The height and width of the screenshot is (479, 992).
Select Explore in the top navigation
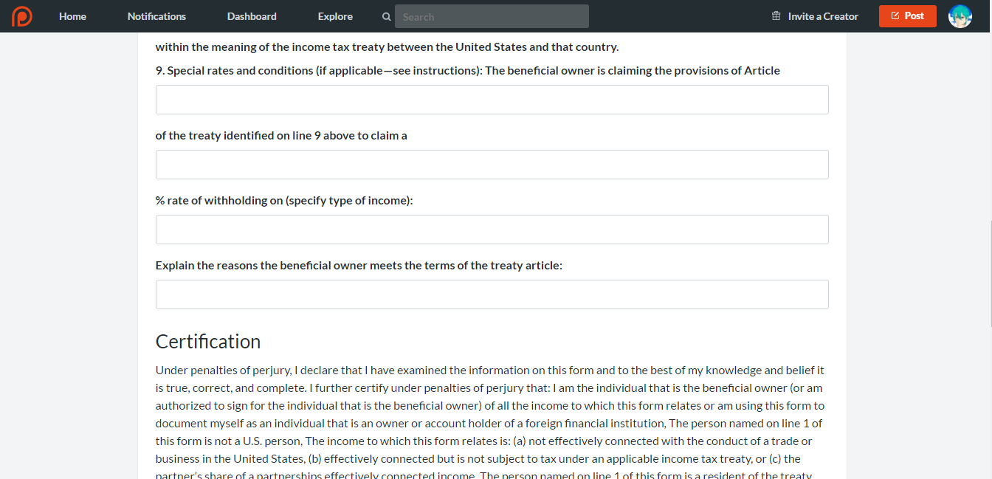point(335,16)
